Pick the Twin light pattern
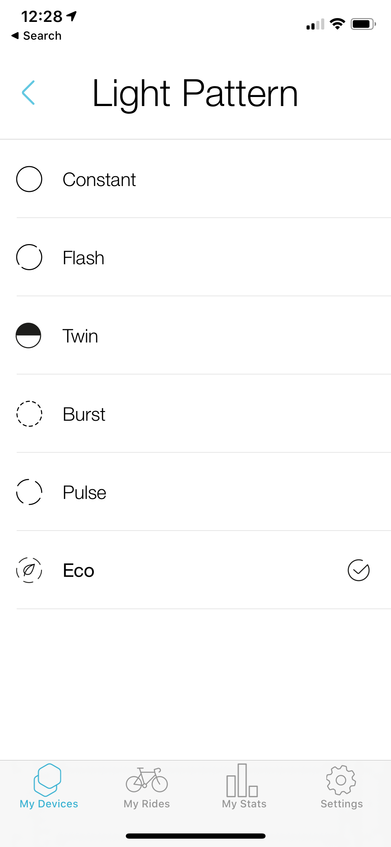Screen dimensions: 391x847 click(80, 336)
